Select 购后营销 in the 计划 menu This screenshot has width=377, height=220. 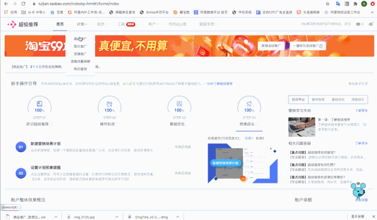(x=80, y=69)
